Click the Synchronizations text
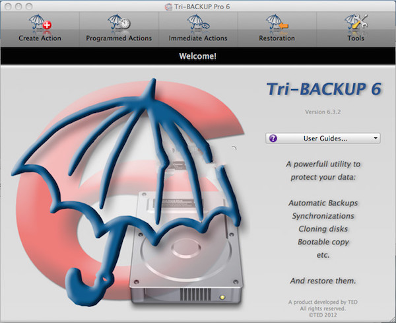The image size is (396, 323). click(323, 216)
